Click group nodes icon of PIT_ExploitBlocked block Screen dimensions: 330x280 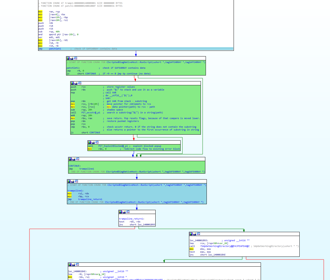click(97, 142)
